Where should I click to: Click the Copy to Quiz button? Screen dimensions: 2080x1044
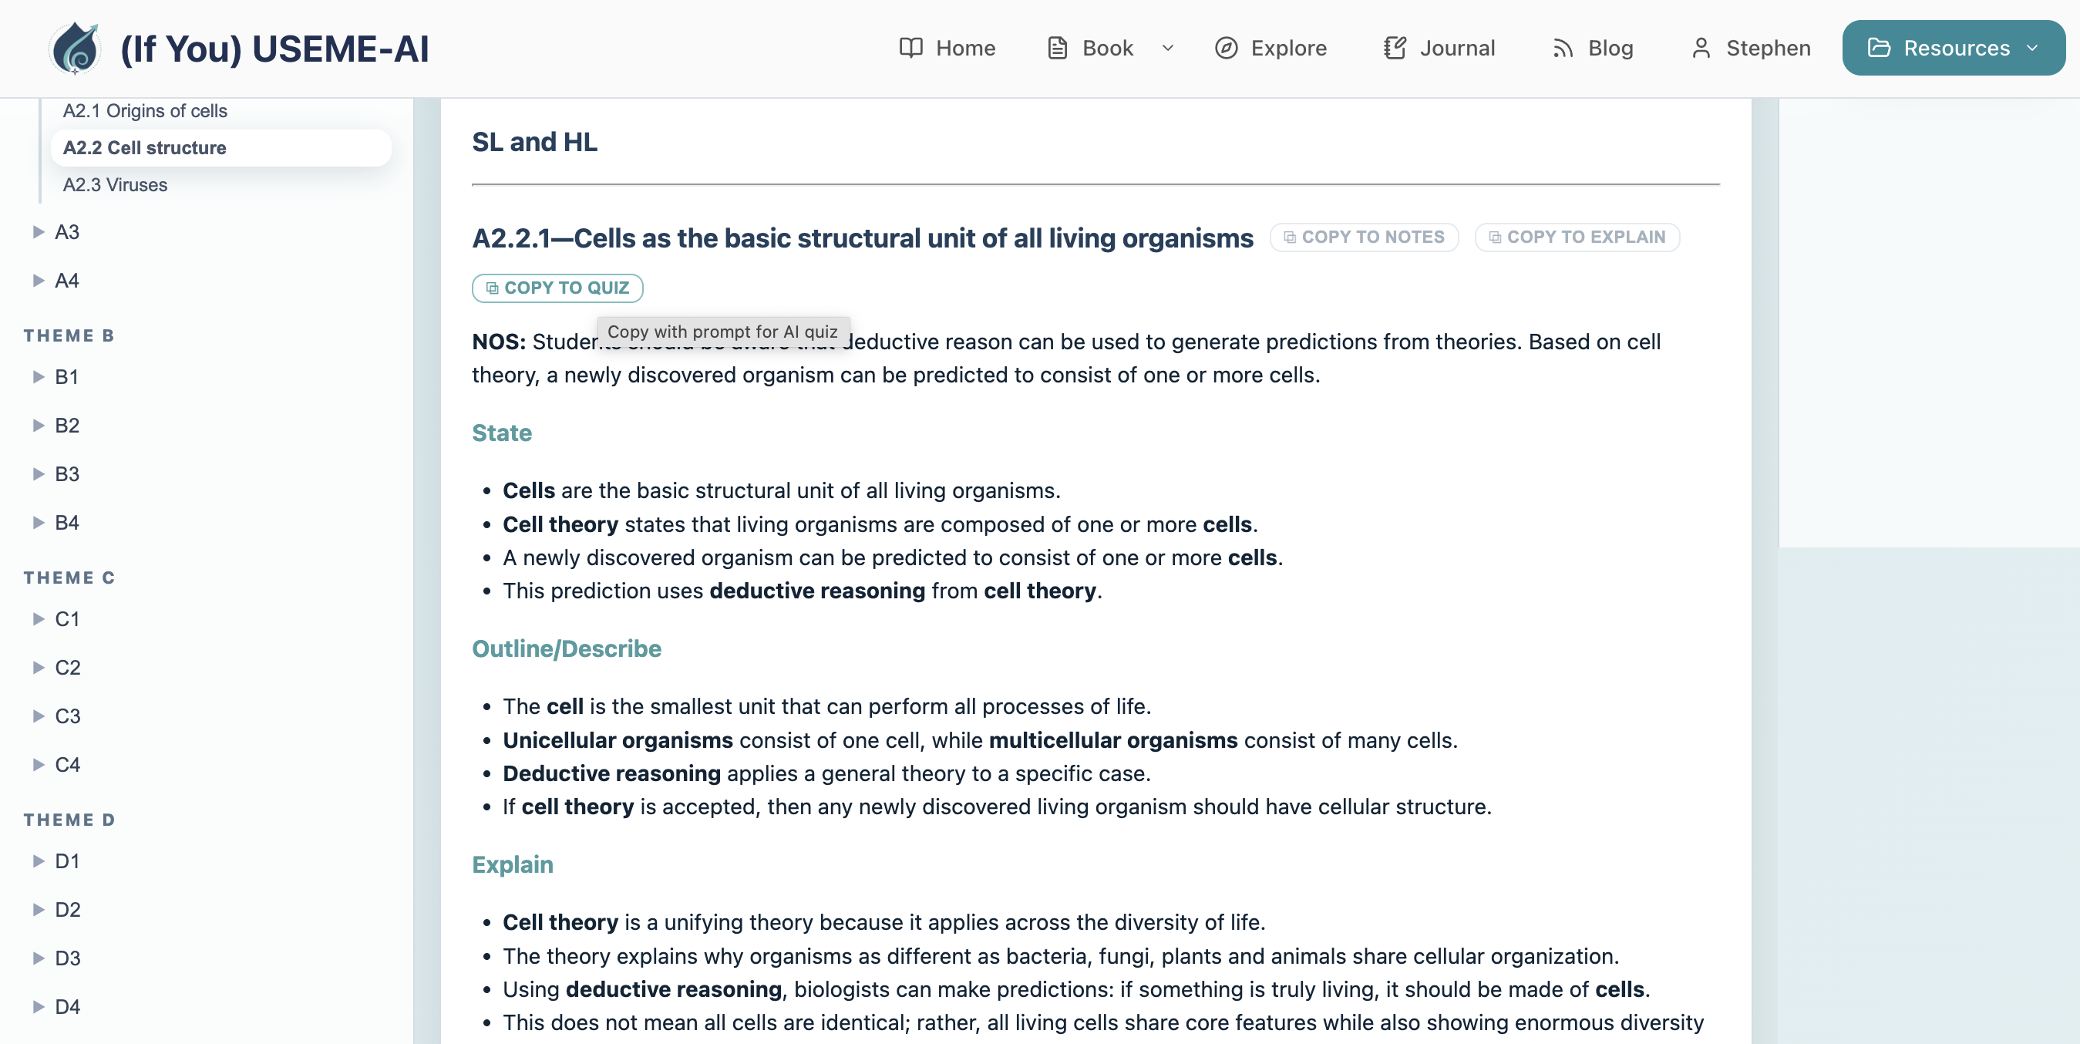tap(557, 288)
